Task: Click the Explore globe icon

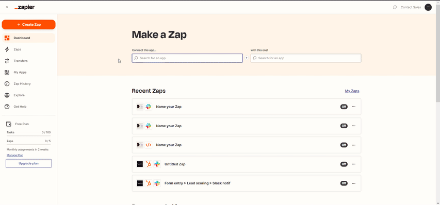Action: tap(7, 95)
